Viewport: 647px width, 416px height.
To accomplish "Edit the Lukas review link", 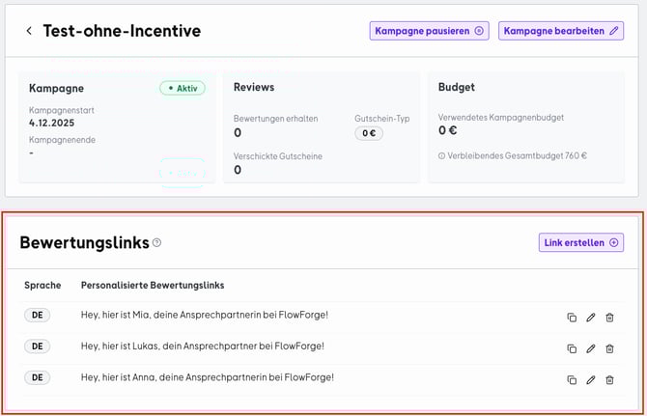I will (x=591, y=348).
